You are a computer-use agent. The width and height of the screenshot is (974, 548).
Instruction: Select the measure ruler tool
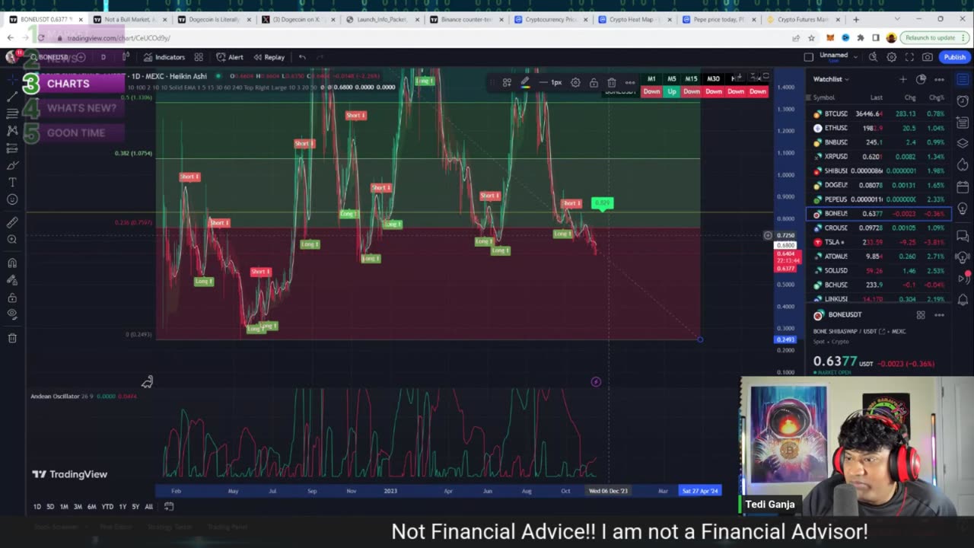(12, 222)
